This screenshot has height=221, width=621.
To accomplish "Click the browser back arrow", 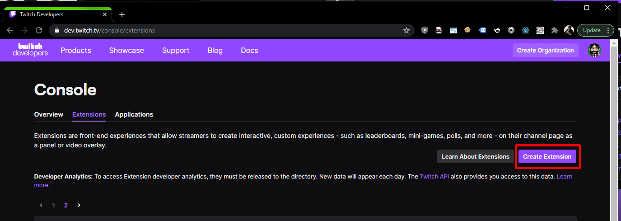I will [x=10, y=30].
